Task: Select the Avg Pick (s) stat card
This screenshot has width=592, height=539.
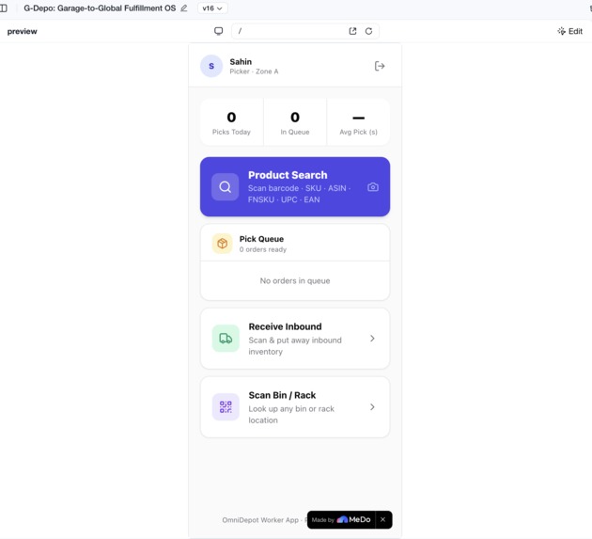Action: click(x=358, y=122)
